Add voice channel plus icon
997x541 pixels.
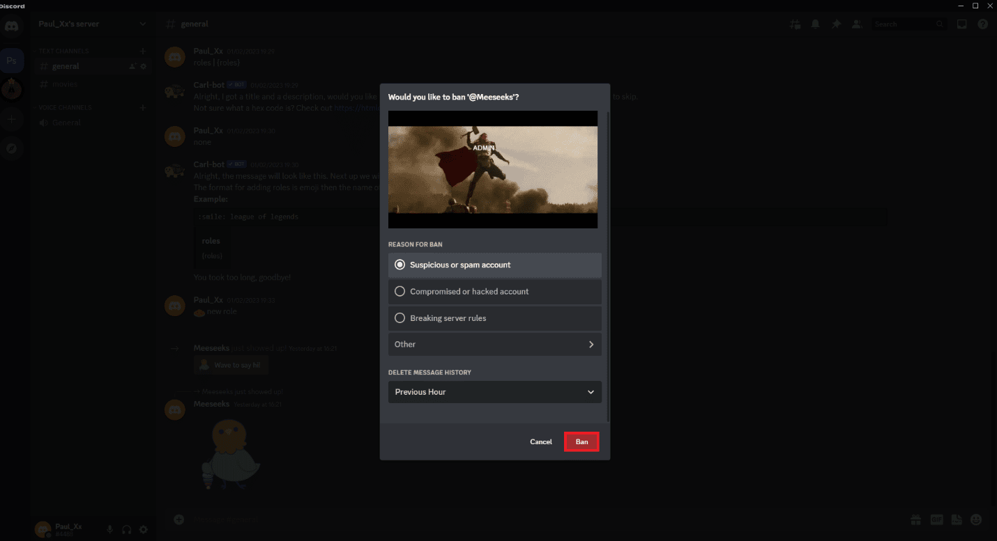coord(142,108)
